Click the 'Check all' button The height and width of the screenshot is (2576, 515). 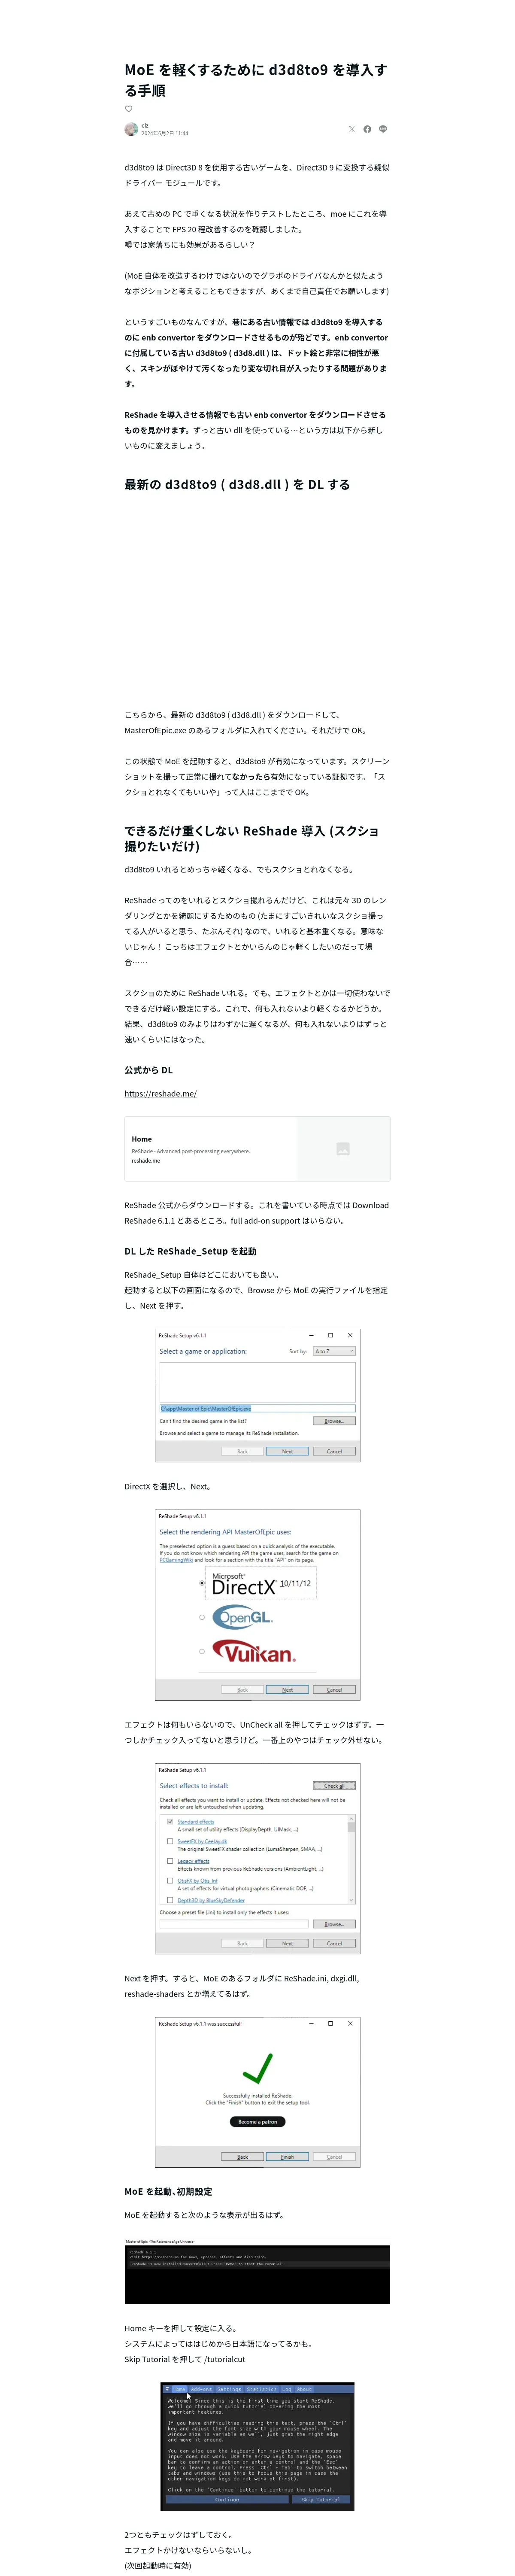334,1786
